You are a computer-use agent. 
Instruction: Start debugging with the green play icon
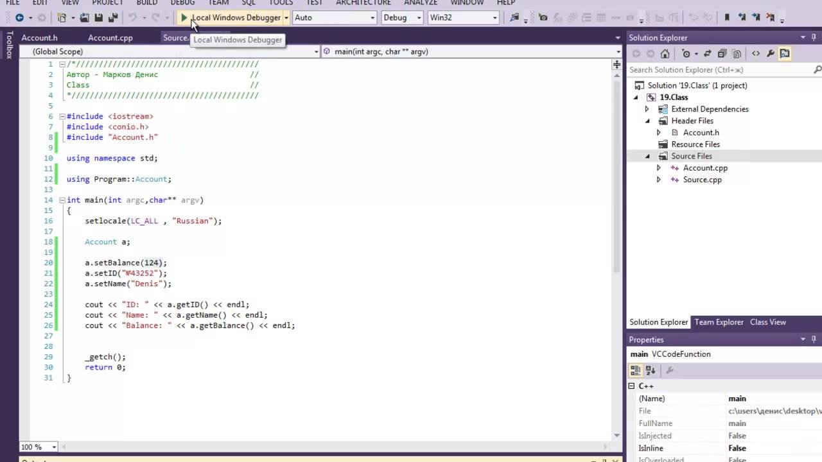pyautogui.click(x=184, y=18)
